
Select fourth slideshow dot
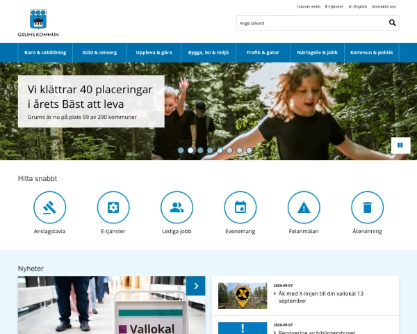pyautogui.click(x=210, y=150)
